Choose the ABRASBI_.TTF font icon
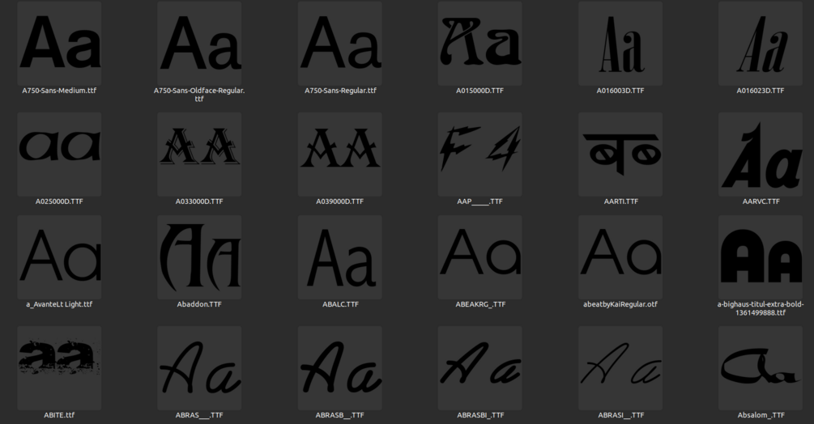 [x=480, y=368]
